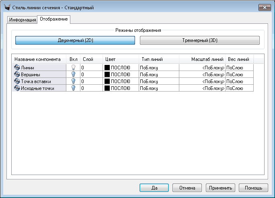
Task: Toggle visibility lightbulb for Точка вставки
Action: coord(73,81)
